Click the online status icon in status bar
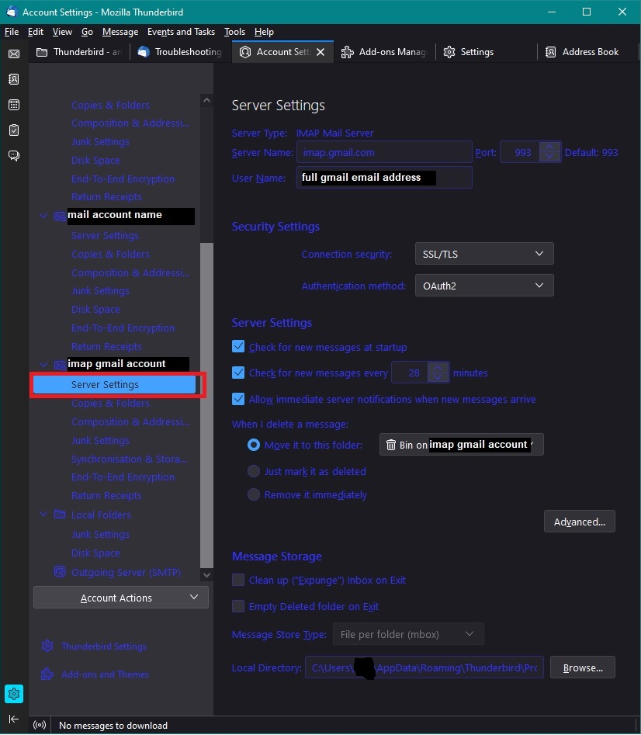 point(40,725)
